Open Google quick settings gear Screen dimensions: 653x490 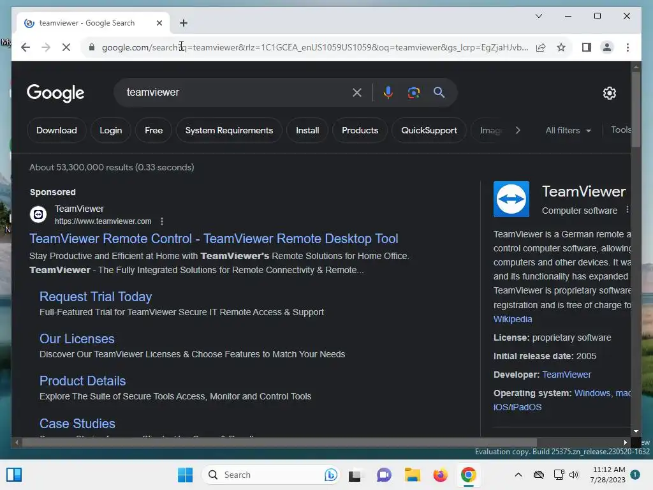(609, 93)
